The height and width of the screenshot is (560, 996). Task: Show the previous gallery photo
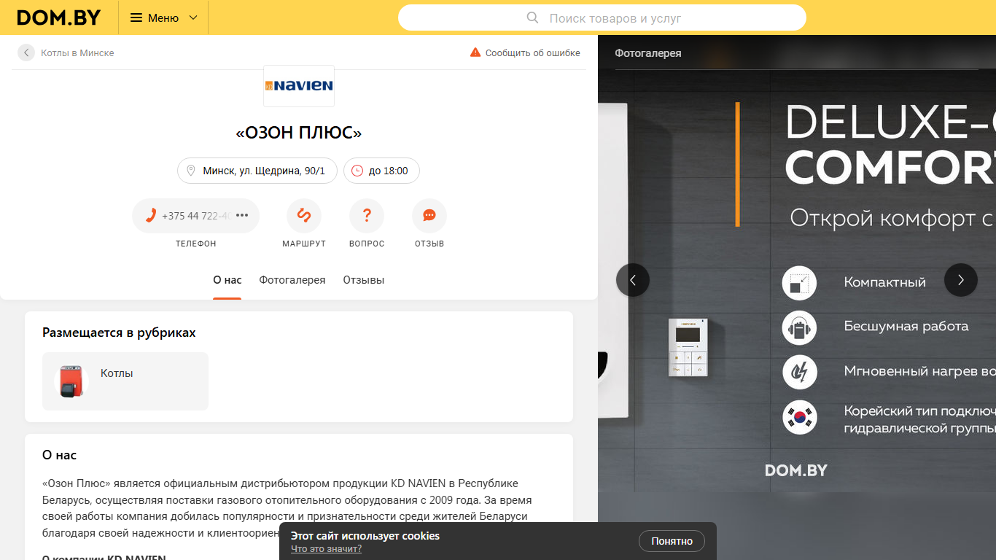pyautogui.click(x=633, y=280)
